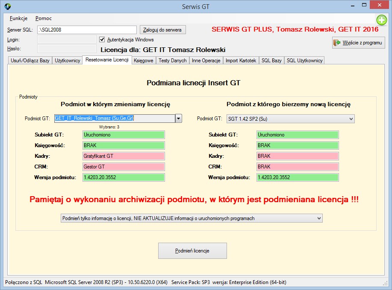Viewport: 392px width, 290px height.
Task: Click left Księgowość BRAK field
Action: [x=124, y=145]
